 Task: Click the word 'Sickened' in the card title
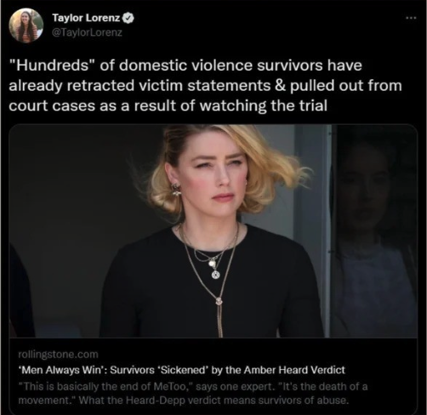pos(183,370)
